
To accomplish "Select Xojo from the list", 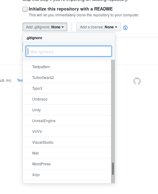I will click(67, 175).
